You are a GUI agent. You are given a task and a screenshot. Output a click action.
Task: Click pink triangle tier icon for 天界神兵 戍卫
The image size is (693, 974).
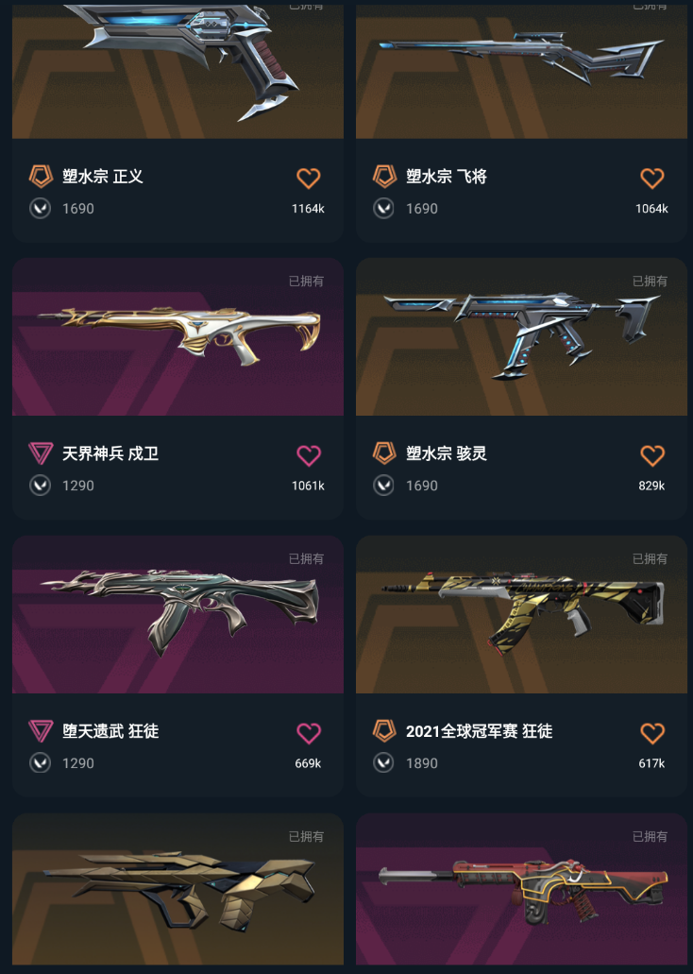pos(41,453)
